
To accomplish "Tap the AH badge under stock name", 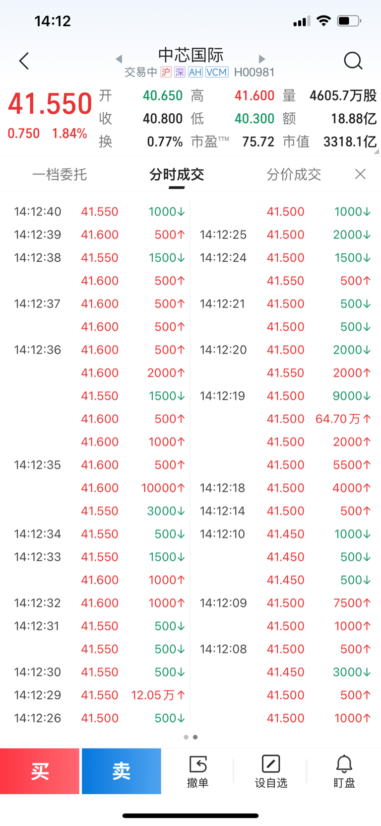I will (x=195, y=73).
